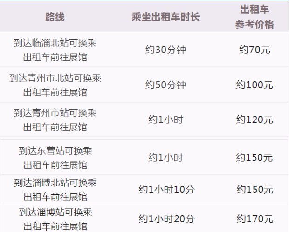Click the 到达淄博北站可换乘 route cell
The height and width of the screenshot is (232, 289).
pos(55,189)
